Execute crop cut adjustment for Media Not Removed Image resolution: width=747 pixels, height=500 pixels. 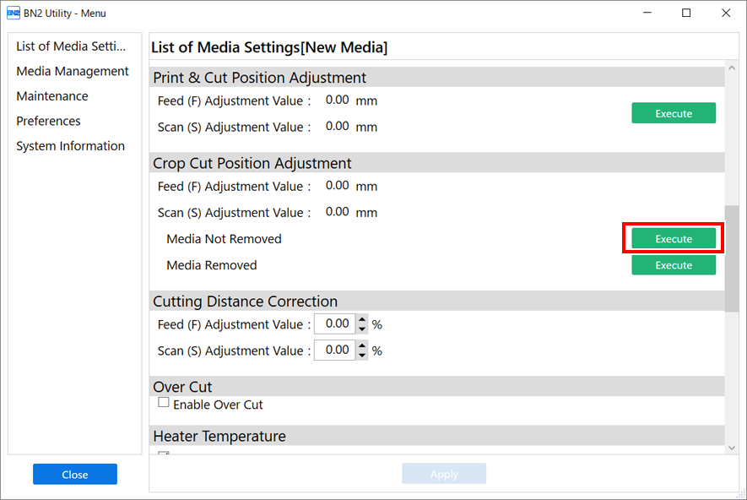click(674, 238)
